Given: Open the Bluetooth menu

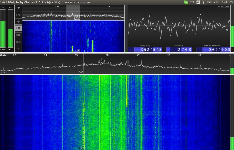Looking at the screenshot, I should tap(203, 2).
